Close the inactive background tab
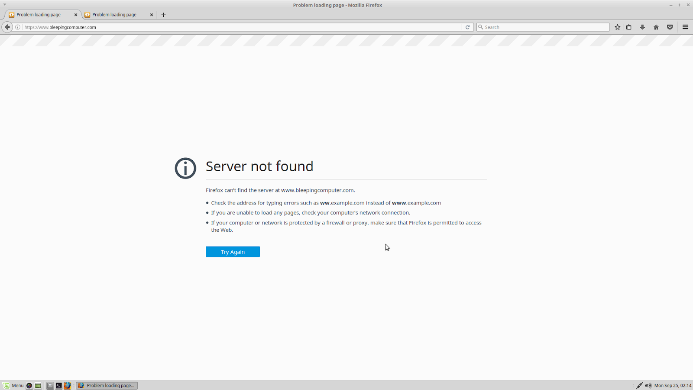Image resolution: width=693 pixels, height=390 pixels. click(152, 15)
